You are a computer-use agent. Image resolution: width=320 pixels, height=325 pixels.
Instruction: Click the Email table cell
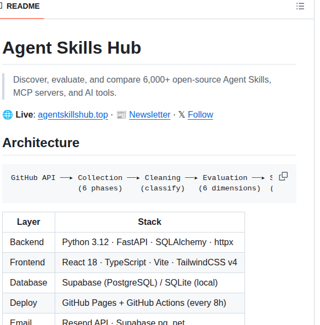(28, 319)
